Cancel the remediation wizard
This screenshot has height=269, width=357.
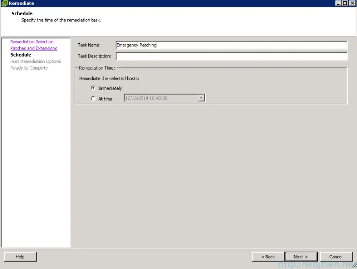336,257
